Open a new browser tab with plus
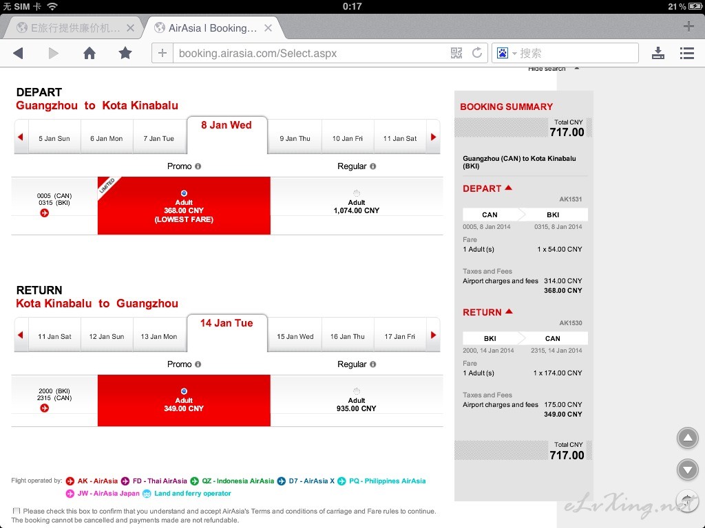Screen dimensions: 705x528 (x=688, y=27)
